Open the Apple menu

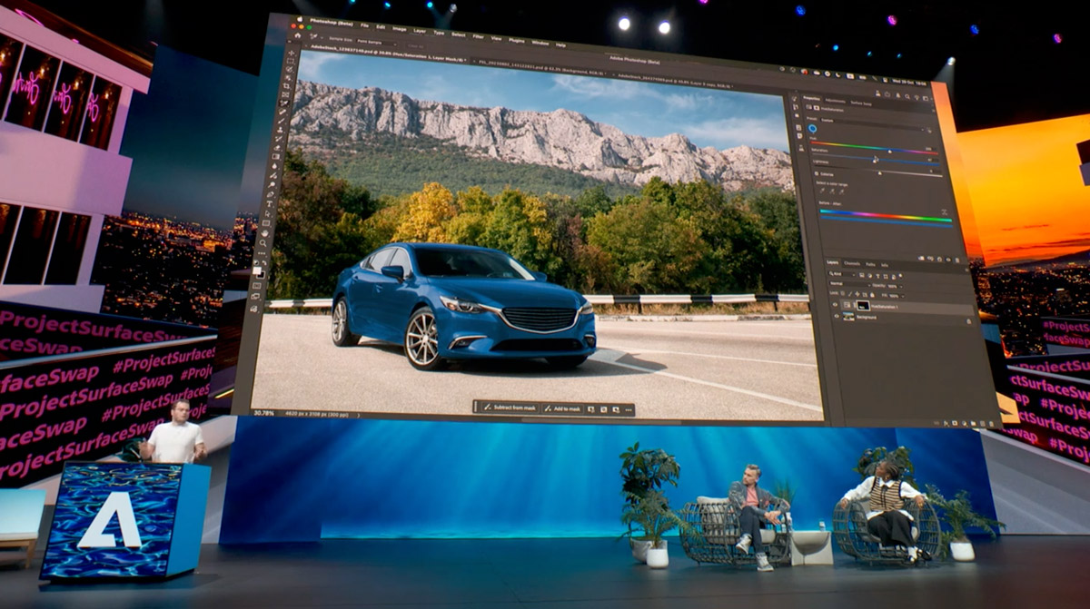point(300,18)
